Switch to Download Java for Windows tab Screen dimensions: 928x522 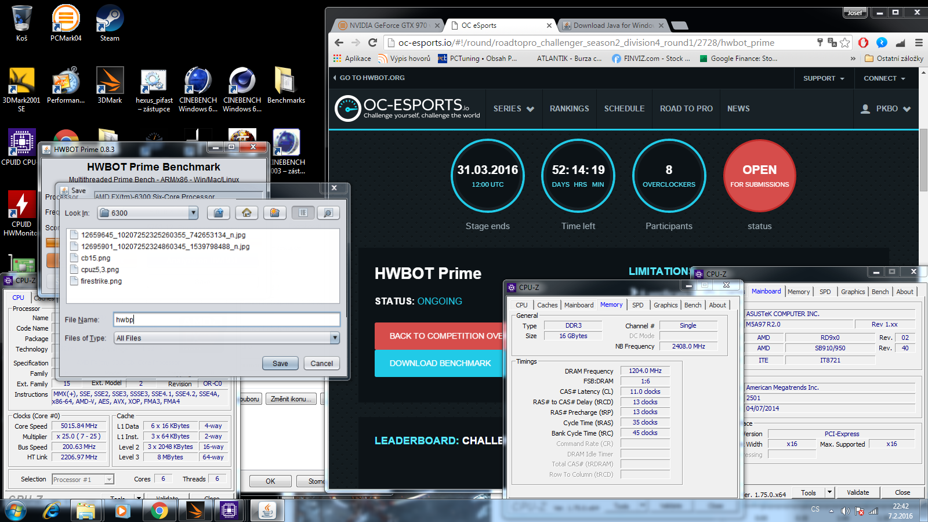(x=614, y=26)
